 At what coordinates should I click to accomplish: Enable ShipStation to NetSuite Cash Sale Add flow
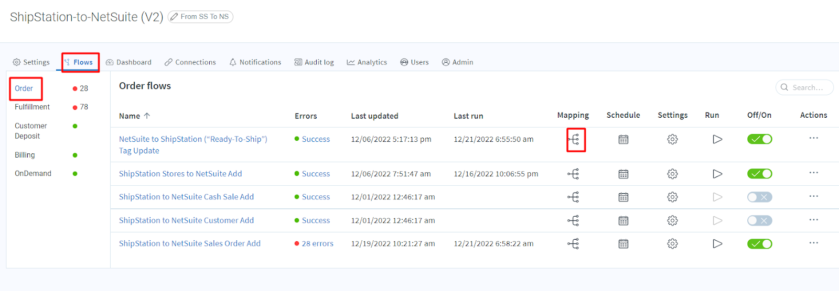coord(759,197)
